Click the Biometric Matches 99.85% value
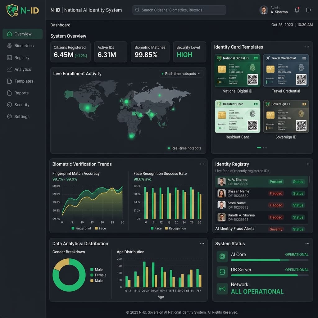Image resolution: width=318 pixels, height=318 pixels. (x=146, y=55)
